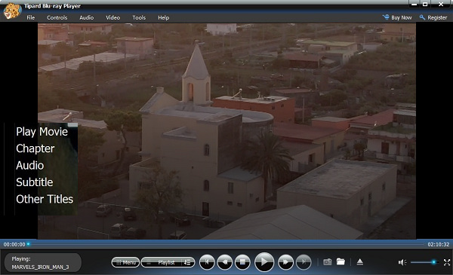Fast forward the movie
453x275 pixels.
tap(285, 262)
